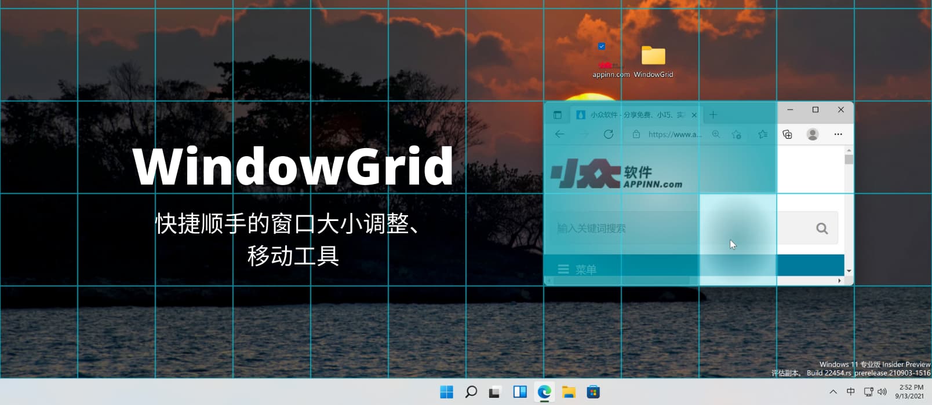The width and height of the screenshot is (932, 405).
Task: Click the scroll down arrow in Edge
Action: (x=849, y=271)
